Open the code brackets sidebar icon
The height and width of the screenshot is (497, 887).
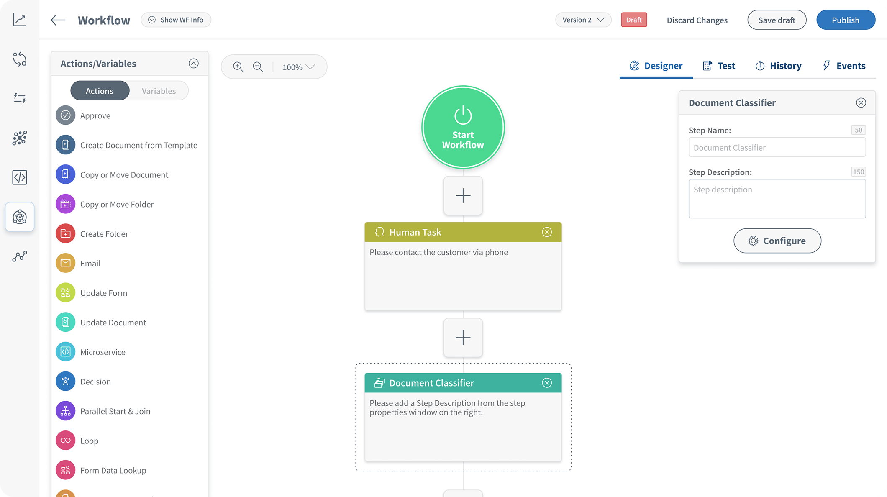(20, 177)
